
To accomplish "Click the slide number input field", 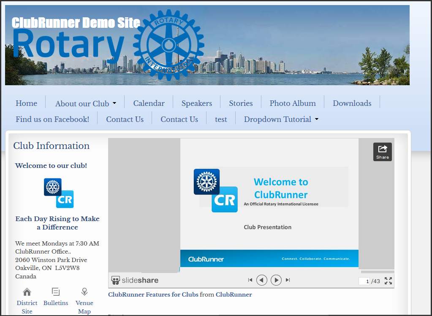I will [364, 281].
